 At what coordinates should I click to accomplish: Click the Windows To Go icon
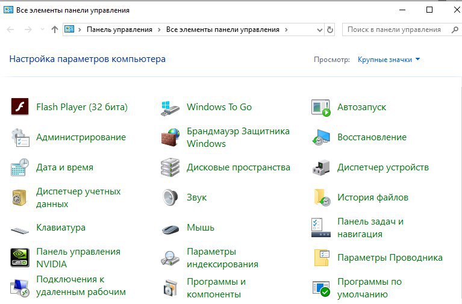tap(170, 108)
